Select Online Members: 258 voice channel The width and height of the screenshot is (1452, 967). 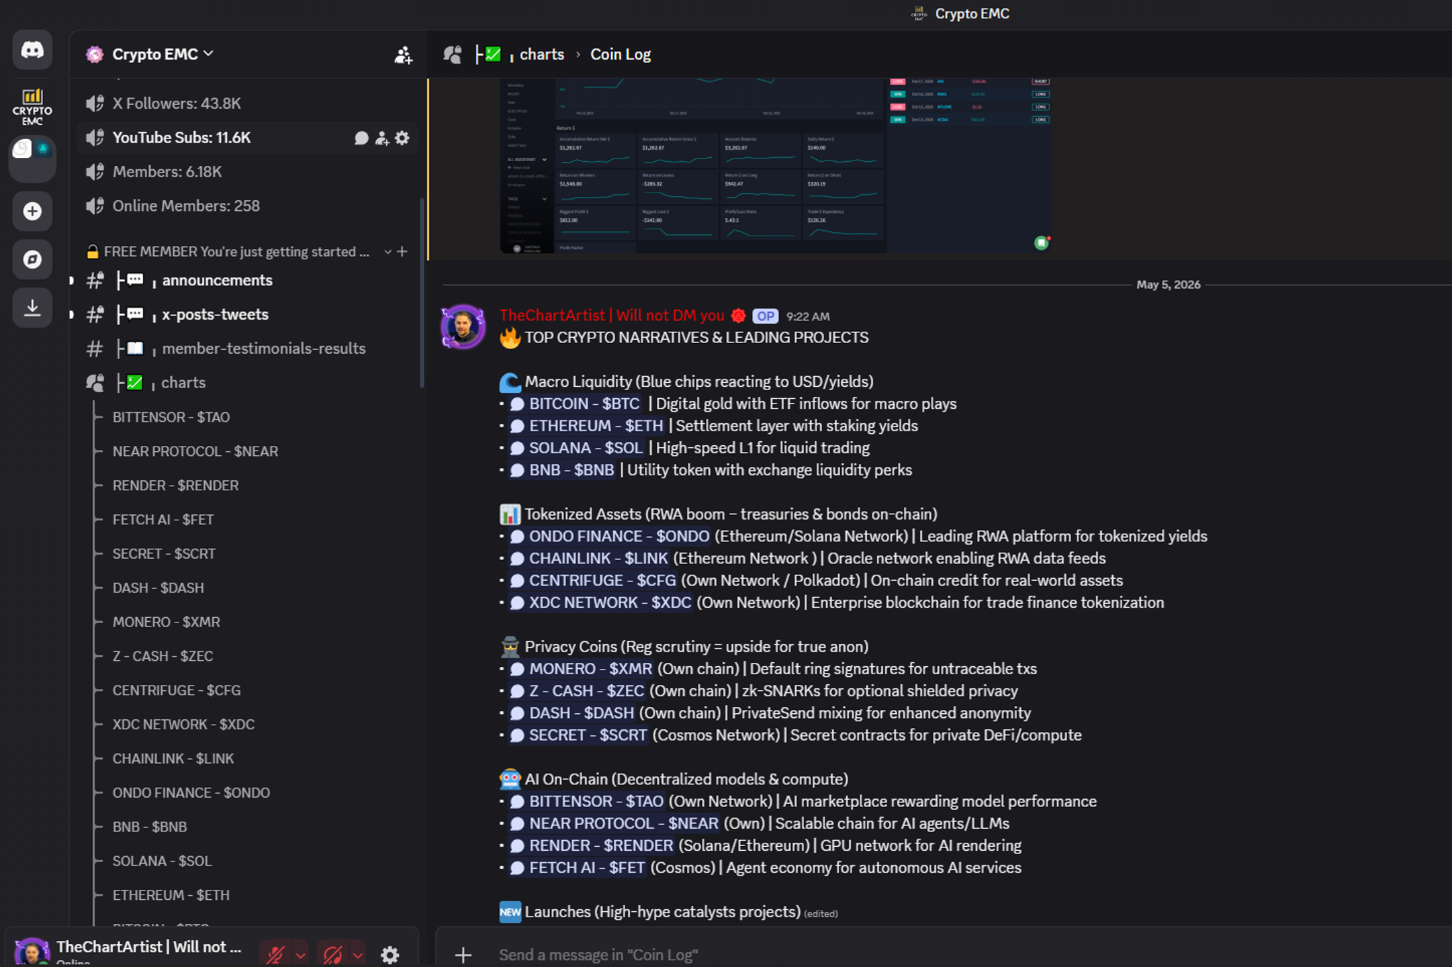pyautogui.click(x=247, y=207)
